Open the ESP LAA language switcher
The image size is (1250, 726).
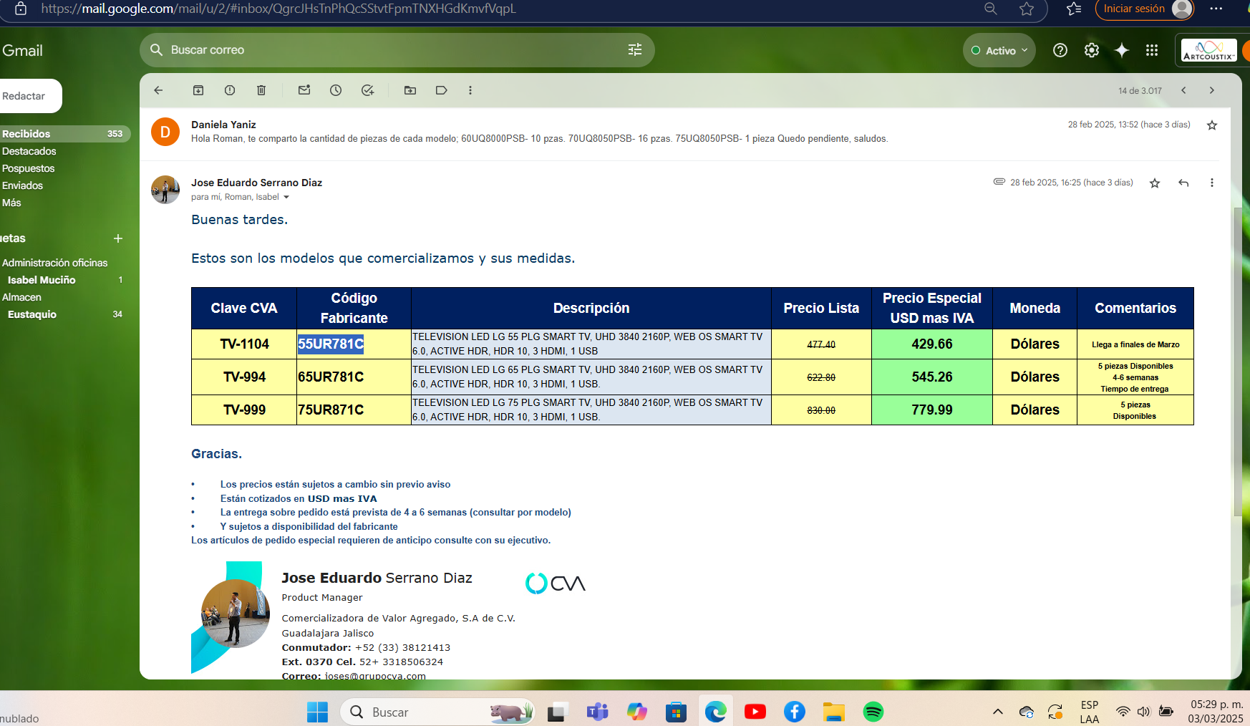(1090, 712)
